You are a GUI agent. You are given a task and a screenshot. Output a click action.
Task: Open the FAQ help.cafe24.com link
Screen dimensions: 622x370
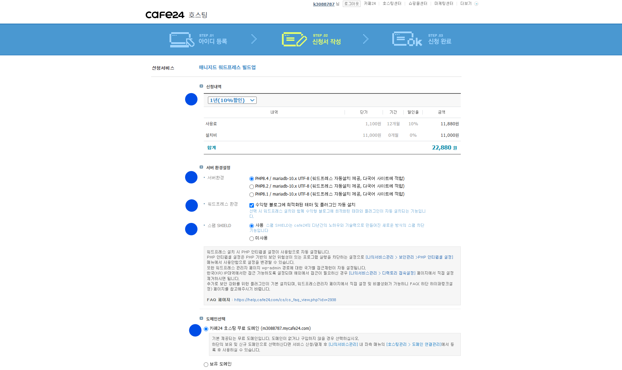click(x=285, y=300)
